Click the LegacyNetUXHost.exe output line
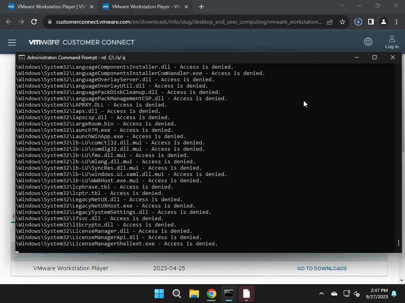The width and height of the screenshot is (405, 303). [106, 206]
